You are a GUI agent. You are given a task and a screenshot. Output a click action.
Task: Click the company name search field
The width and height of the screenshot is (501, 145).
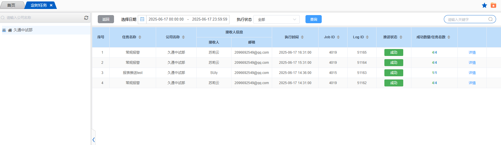click(44, 18)
